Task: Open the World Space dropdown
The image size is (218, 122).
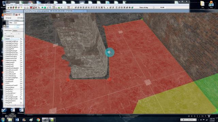Action: (18, 30)
